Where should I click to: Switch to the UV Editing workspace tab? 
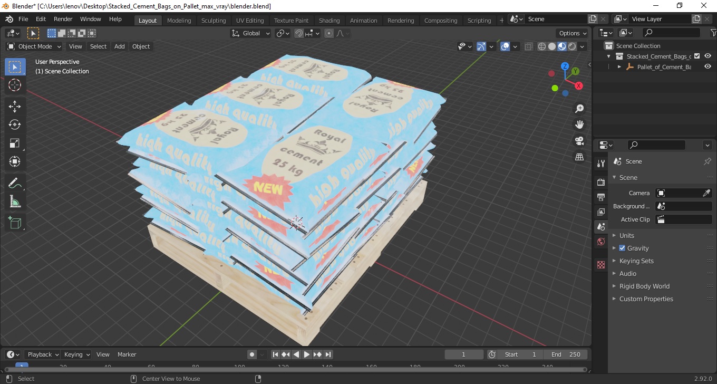coord(250,21)
